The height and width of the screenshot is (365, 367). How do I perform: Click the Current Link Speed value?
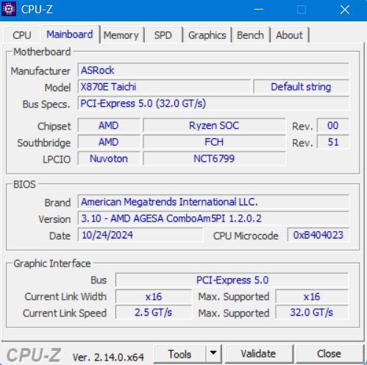coord(154,313)
